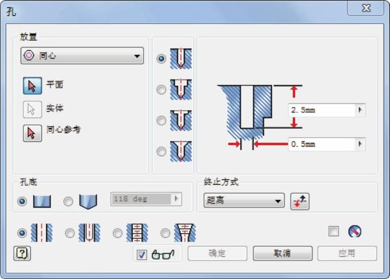Toggle the checkbox beside the blue circle icon
This screenshot has height=279, width=390.
click(333, 231)
